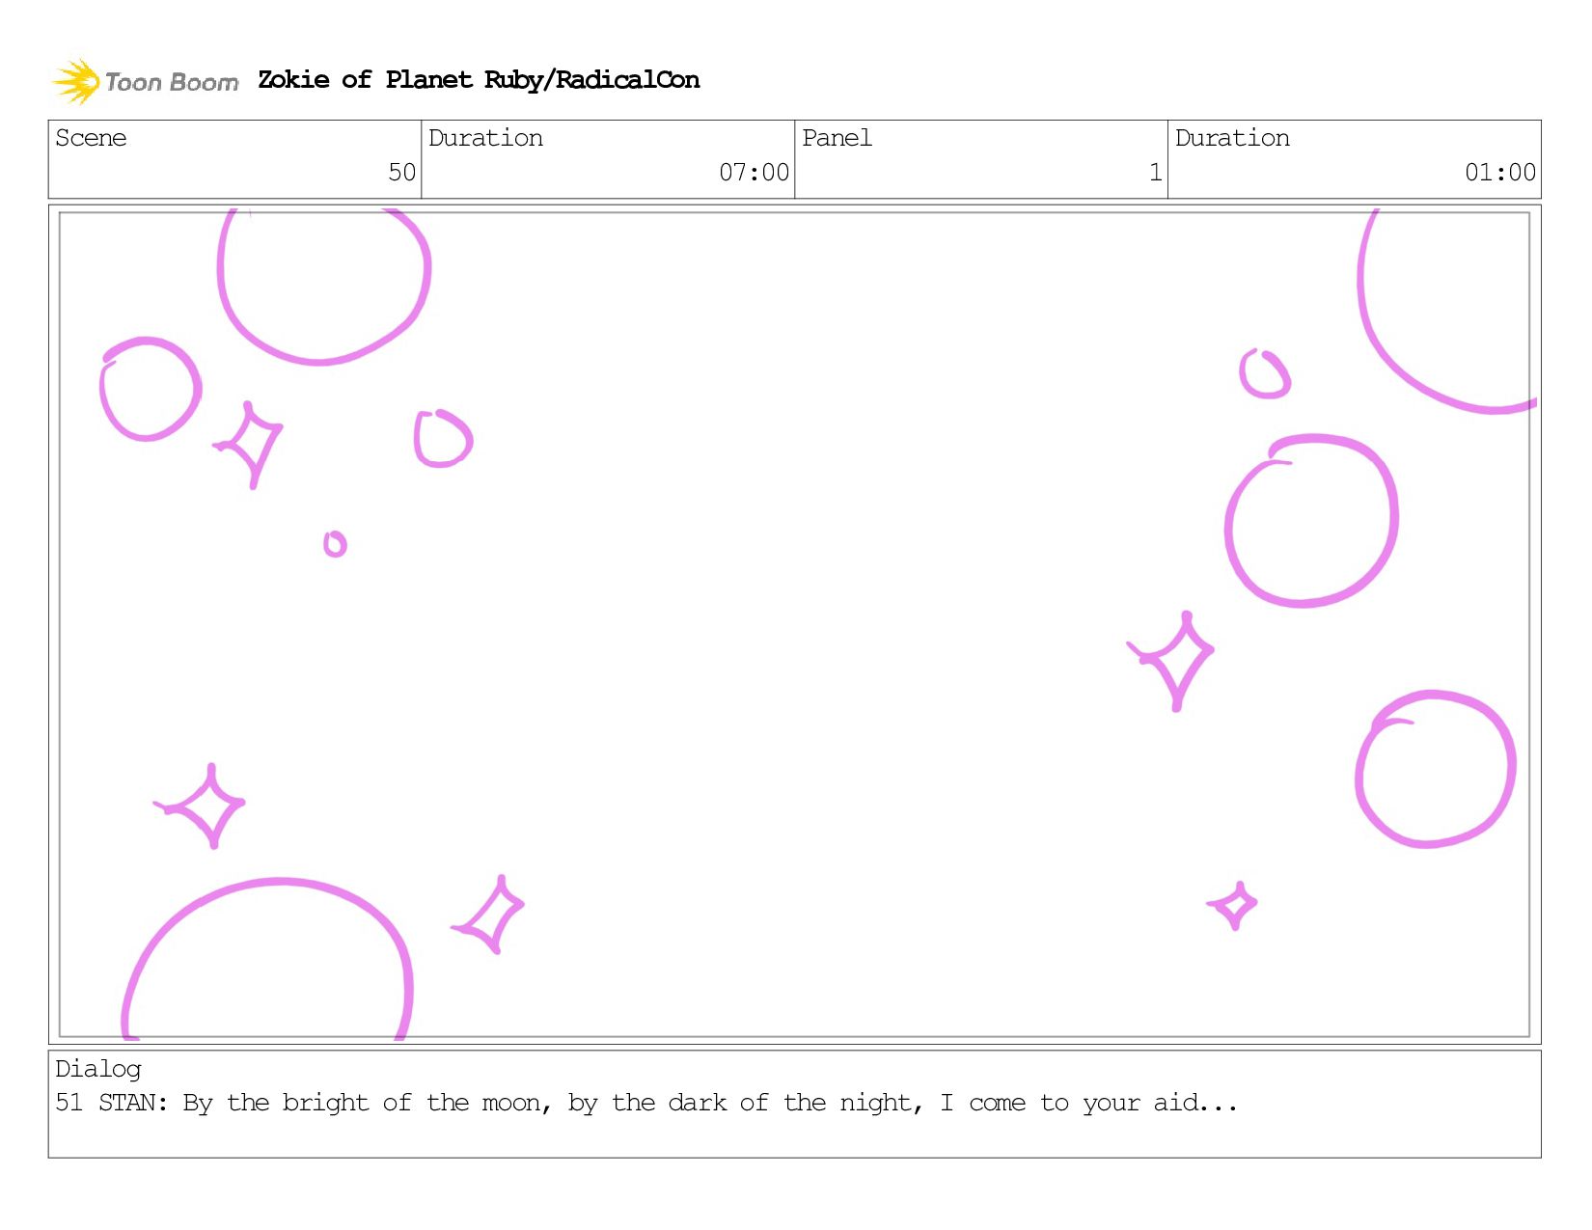Viewport: 1592px width, 1230px height.
Task: Select the panel number '1'
Action: coord(1155,173)
